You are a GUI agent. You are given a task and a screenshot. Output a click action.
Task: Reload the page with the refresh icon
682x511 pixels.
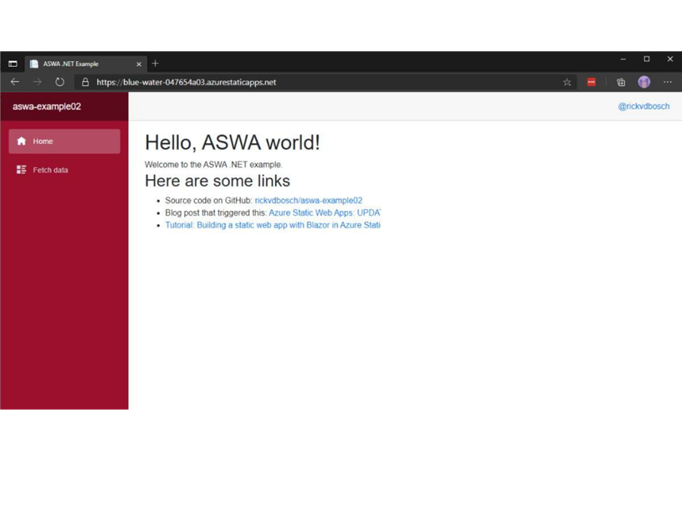click(59, 81)
